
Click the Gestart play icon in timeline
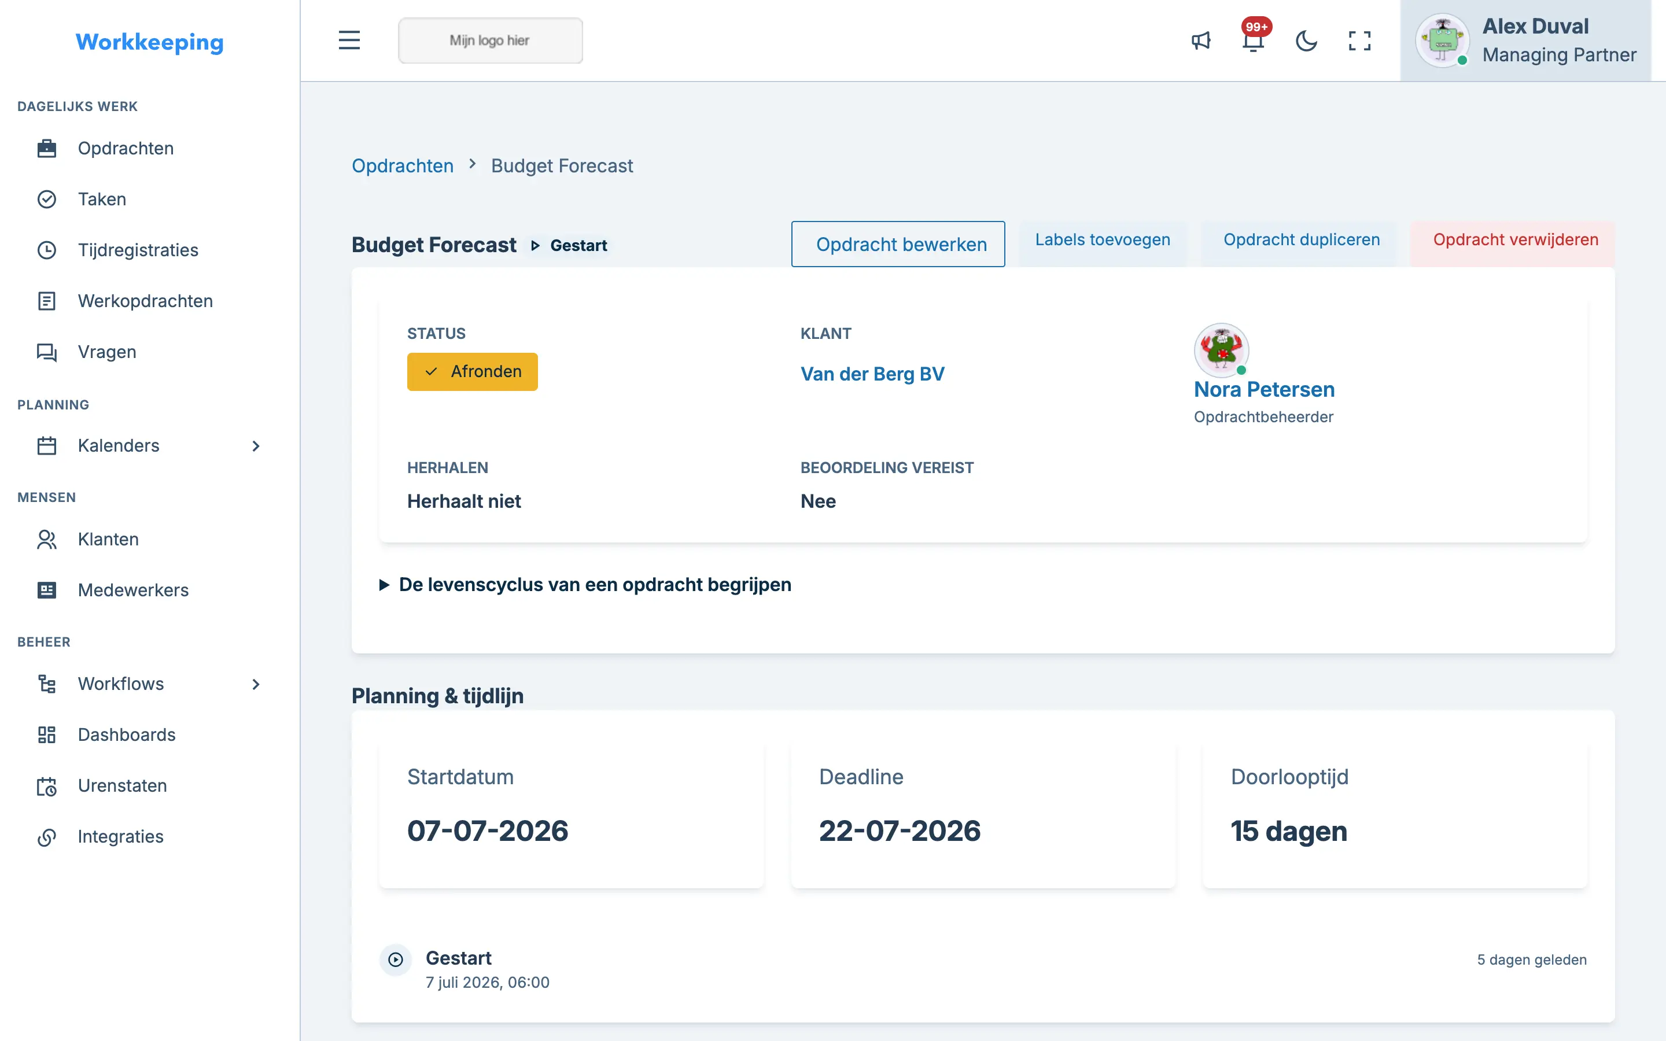point(395,959)
